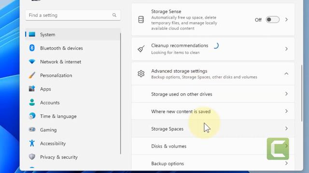Select System in the sidebar
This screenshot has width=309, height=173.
click(73, 35)
